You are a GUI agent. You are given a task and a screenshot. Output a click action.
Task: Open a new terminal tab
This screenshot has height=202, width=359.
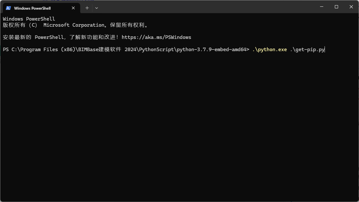[x=87, y=8]
